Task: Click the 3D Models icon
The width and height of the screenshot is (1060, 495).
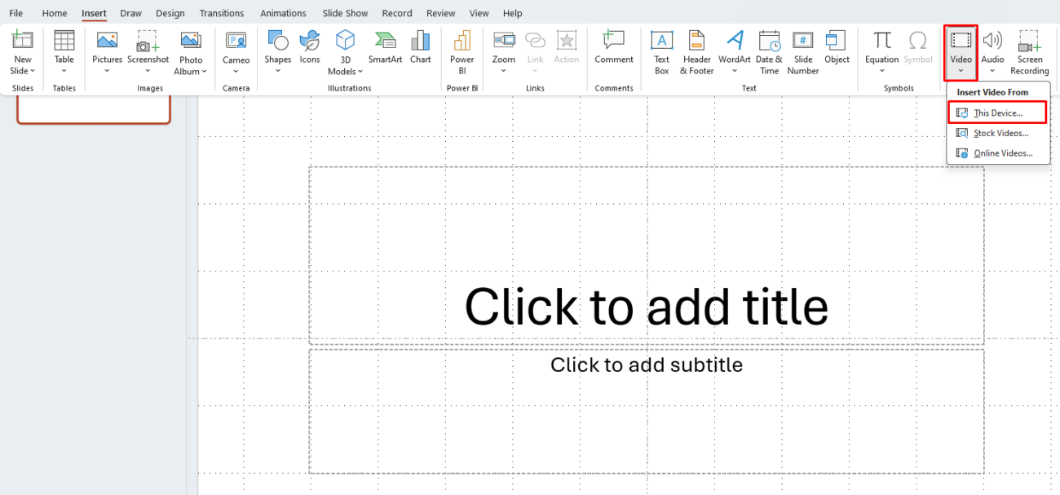Action: point(346,41)
